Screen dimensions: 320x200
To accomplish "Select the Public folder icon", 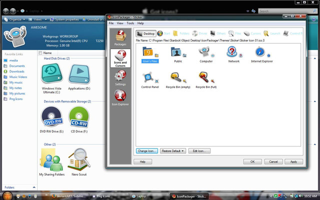I will [x=178, y=54].
